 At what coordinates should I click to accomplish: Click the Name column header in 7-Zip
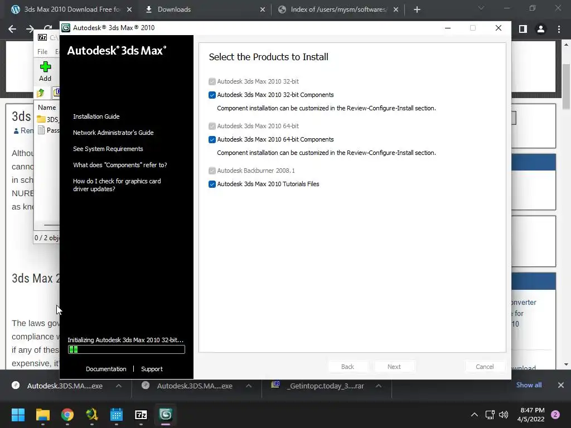click(47, 108)
